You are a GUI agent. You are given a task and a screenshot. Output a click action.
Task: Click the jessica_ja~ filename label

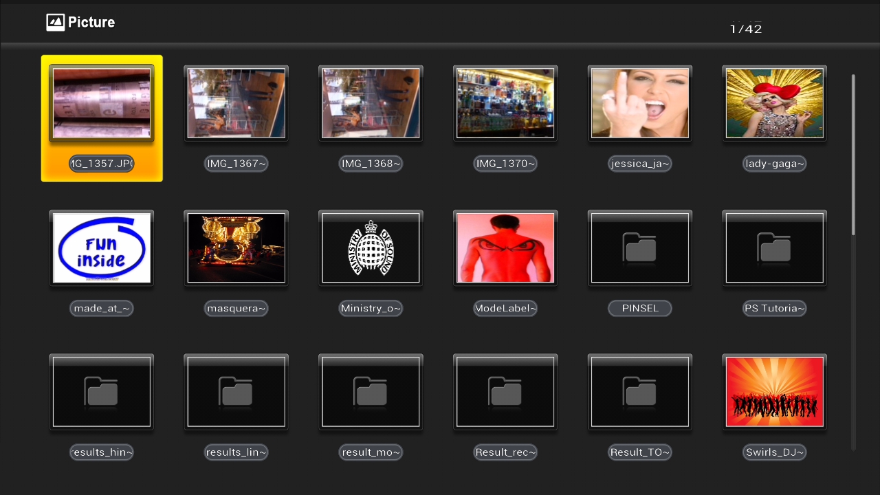tap(639, 164)
